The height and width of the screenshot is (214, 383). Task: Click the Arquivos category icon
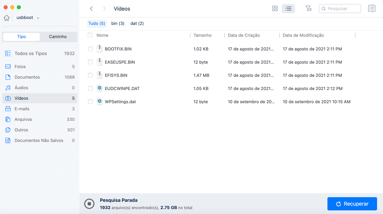(8, 119)
